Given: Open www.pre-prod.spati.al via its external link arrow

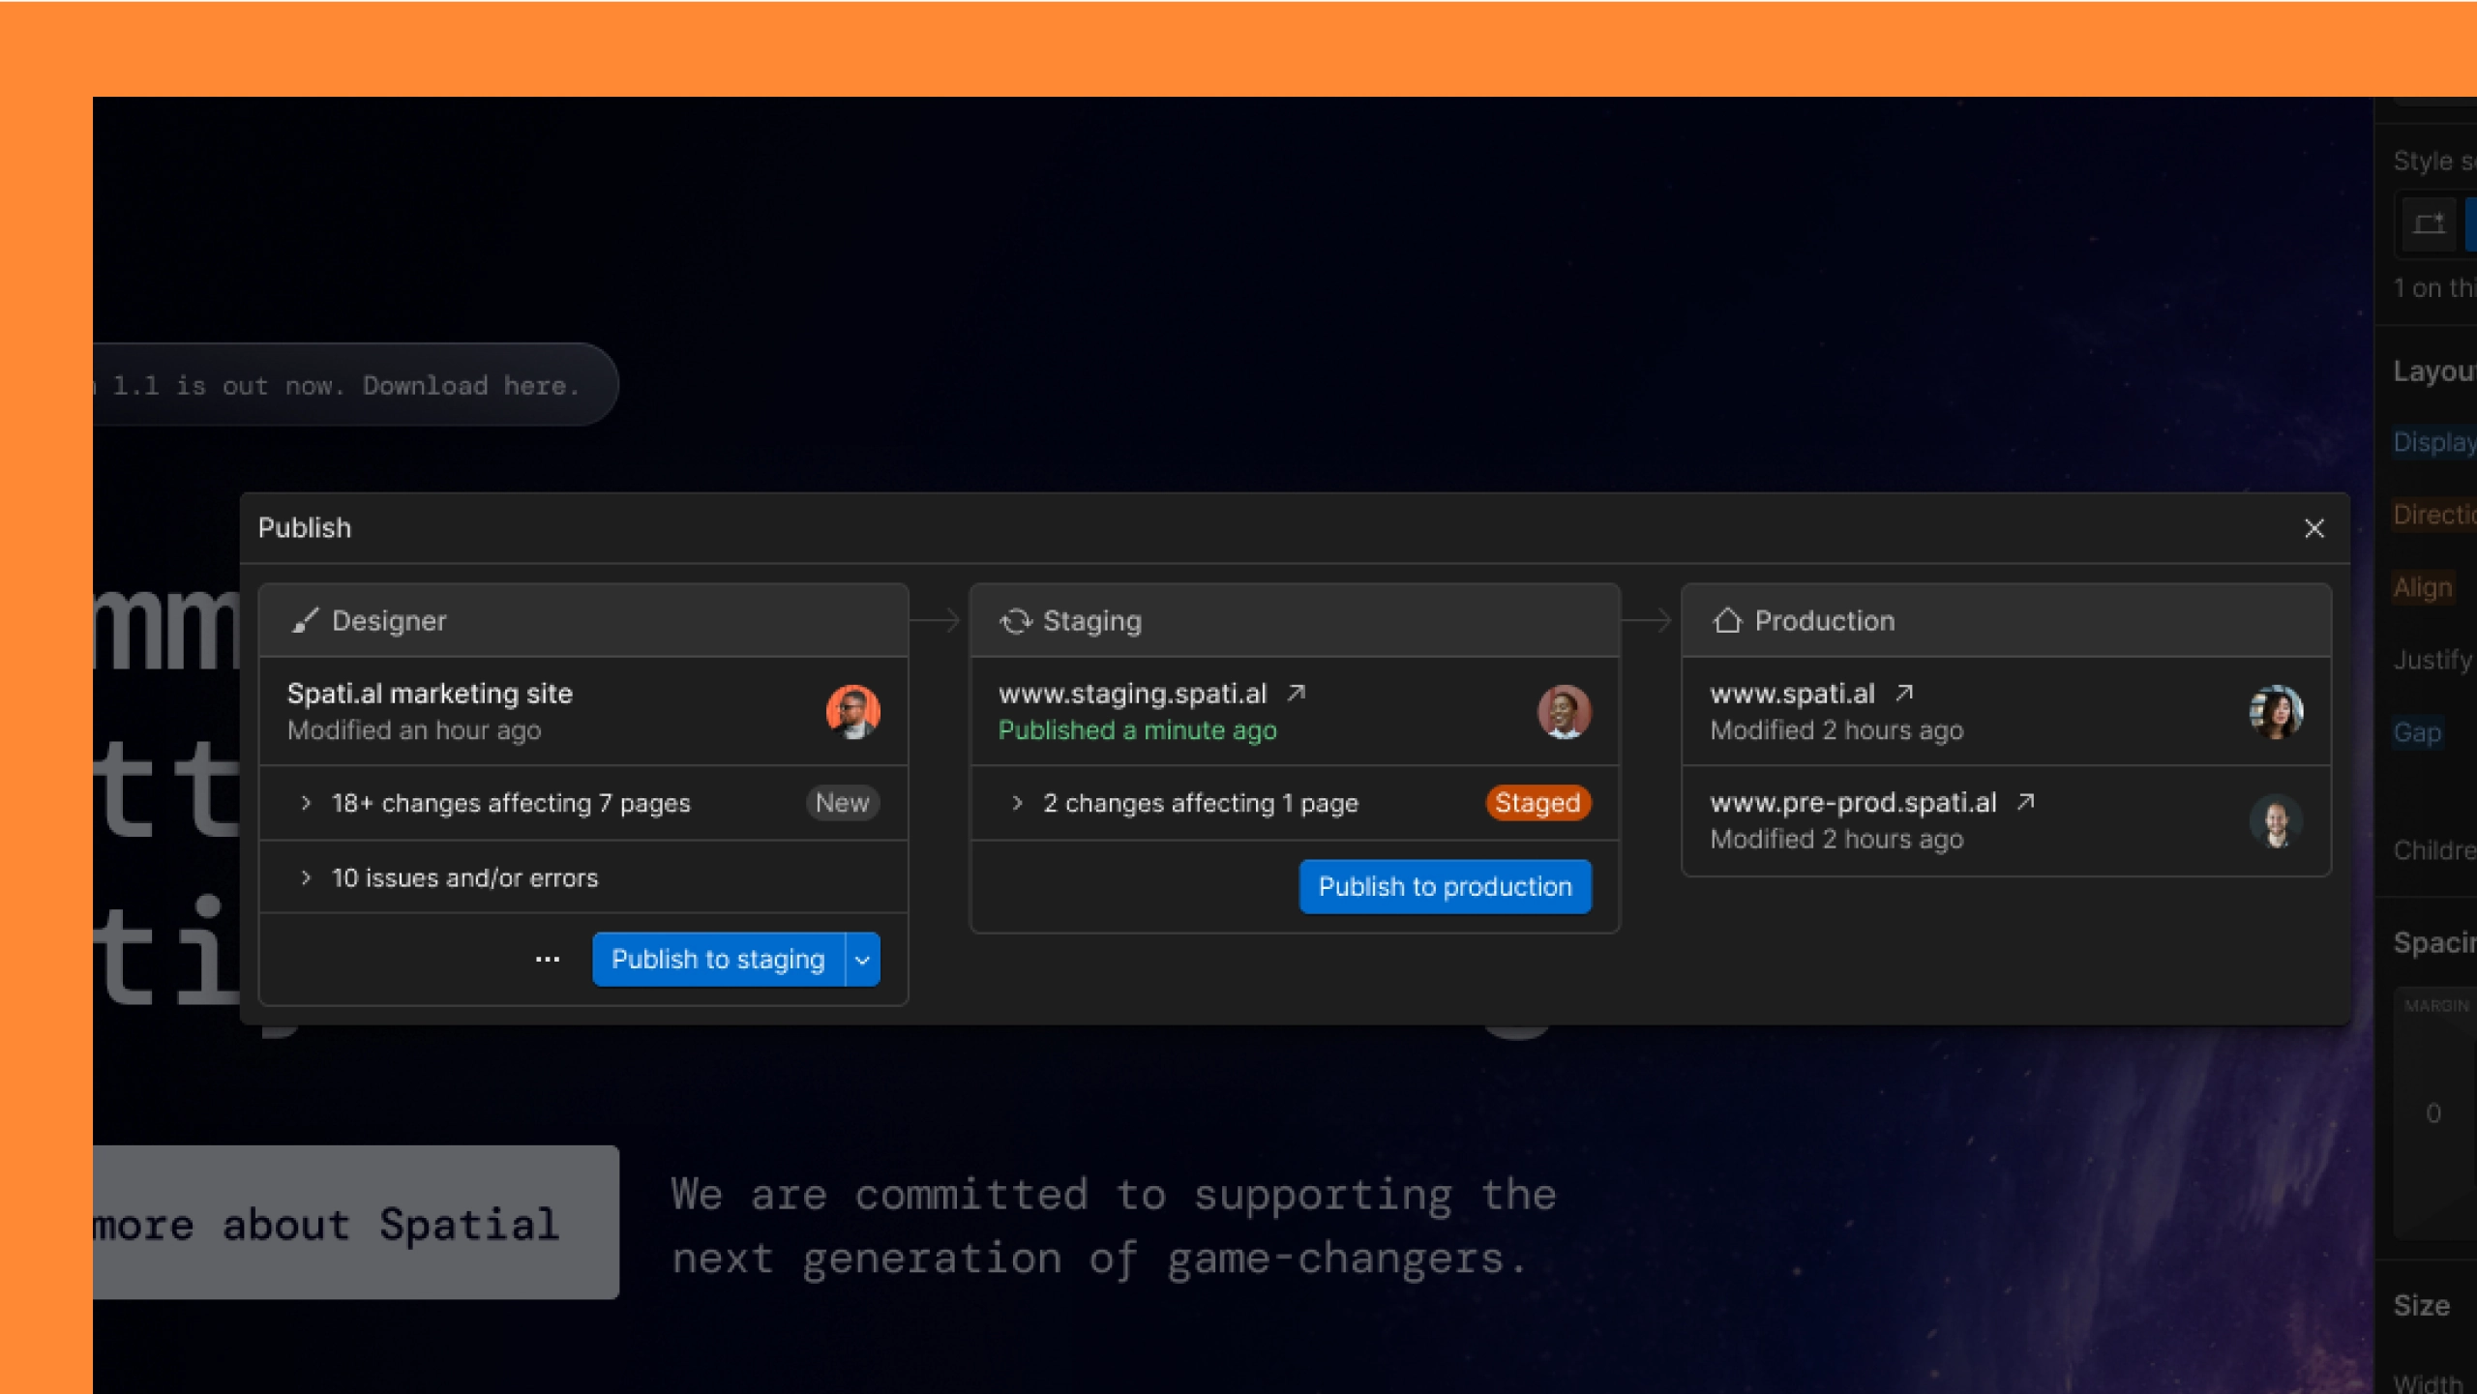Looking at the screenshot, I should pos(2026,800).
